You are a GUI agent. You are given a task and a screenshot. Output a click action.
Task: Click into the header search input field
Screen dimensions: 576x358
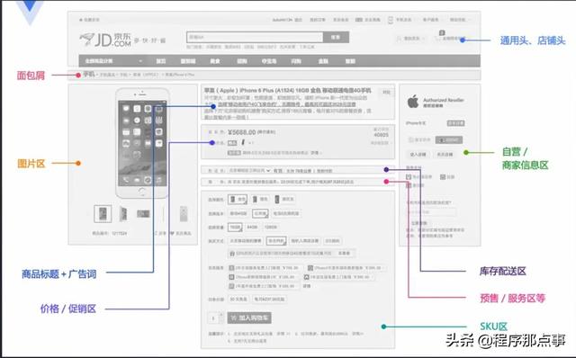pos(255,37)
